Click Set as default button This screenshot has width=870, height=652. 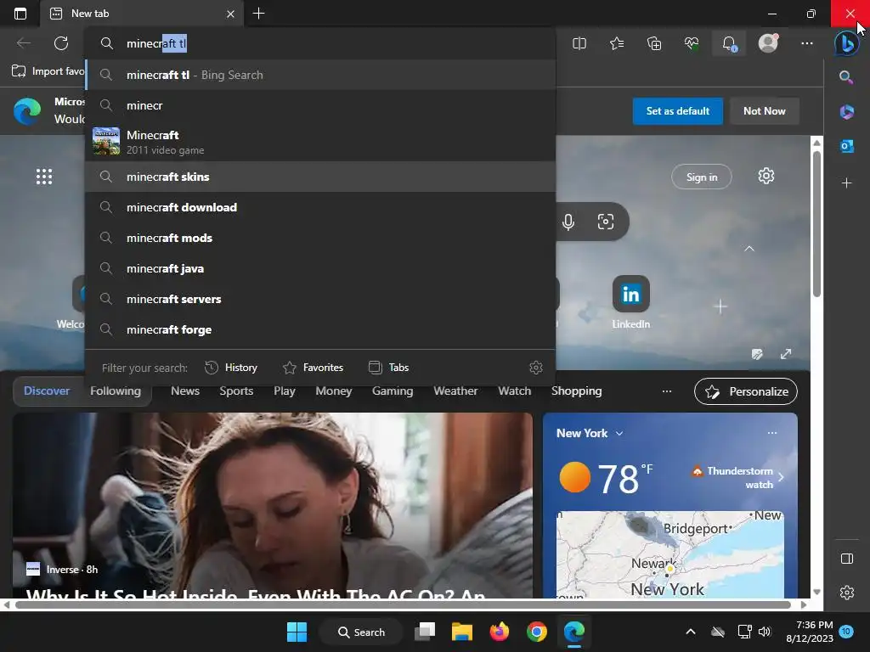[677, 111]
